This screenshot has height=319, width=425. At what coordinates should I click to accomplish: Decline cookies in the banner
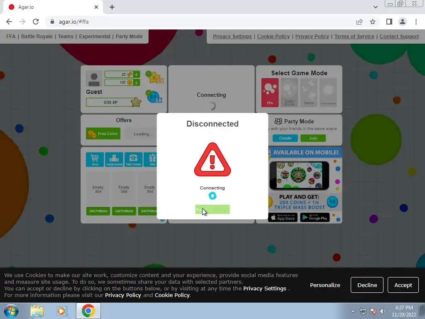367,285
